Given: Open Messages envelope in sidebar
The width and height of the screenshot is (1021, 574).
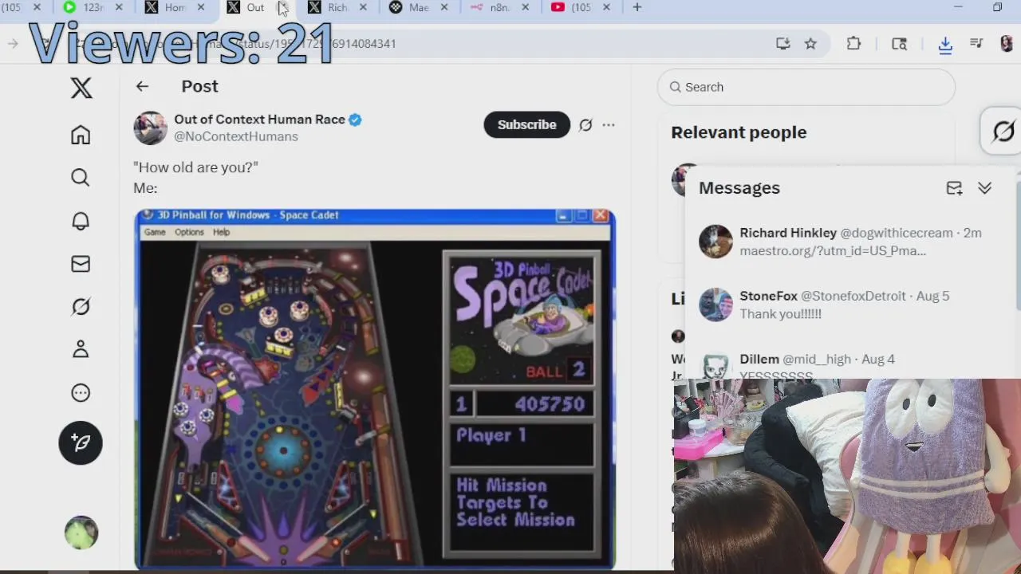Looking at the screenshot, I should [81, 264].
